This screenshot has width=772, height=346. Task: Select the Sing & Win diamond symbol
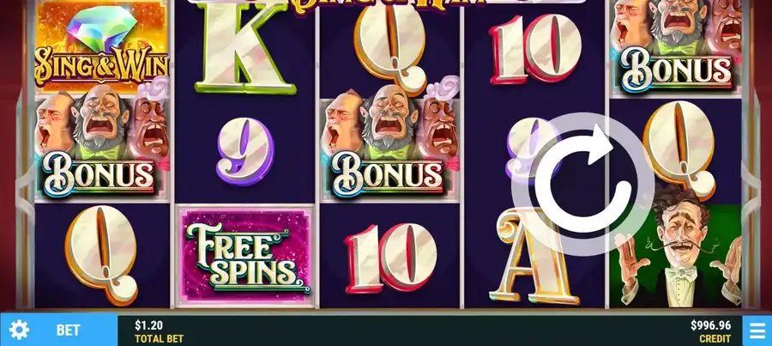click(101, 47)
